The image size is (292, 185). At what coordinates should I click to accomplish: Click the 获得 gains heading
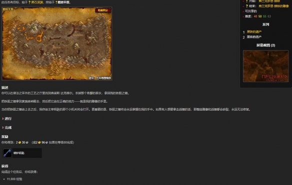tap(5, 166)
